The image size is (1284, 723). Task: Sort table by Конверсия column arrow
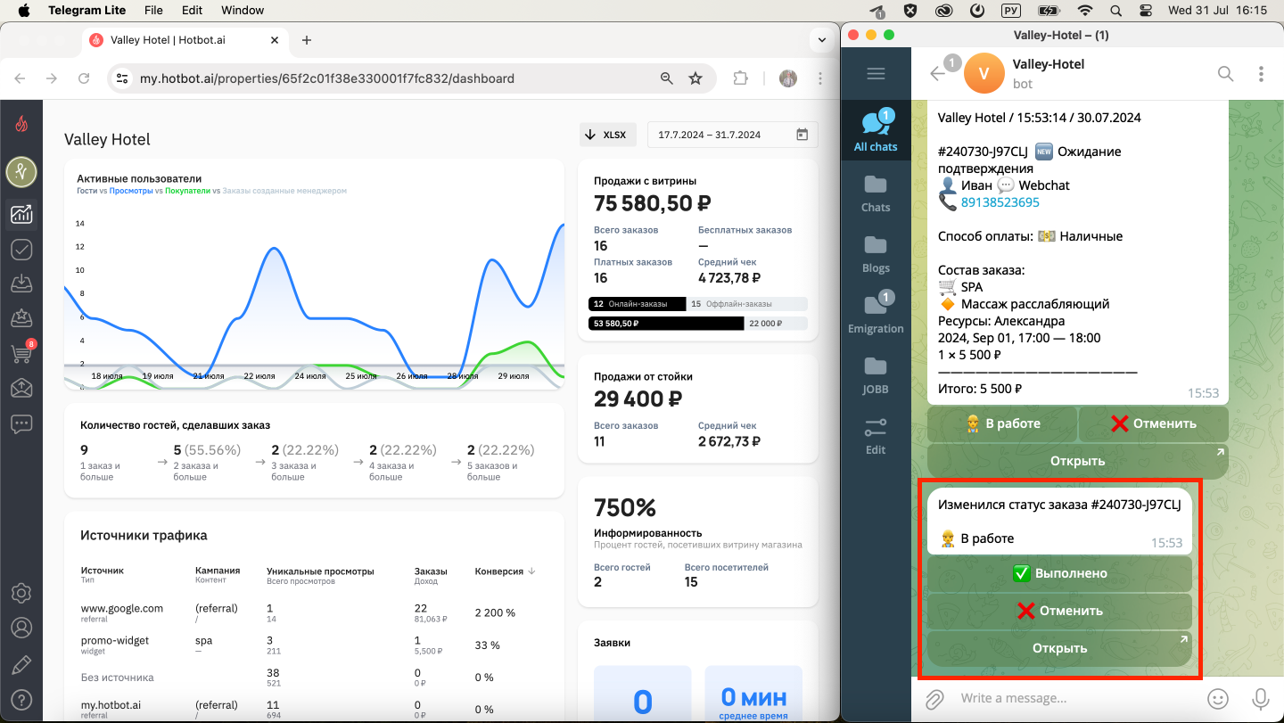pos(531,571)
